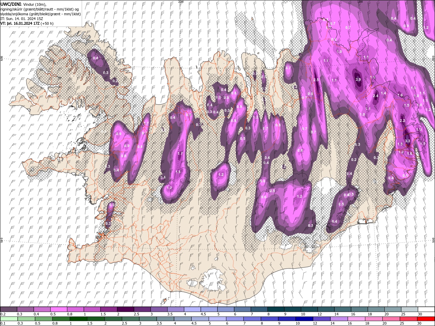Select the darkest green swatch labeled 1

pyautogui.click(x=78, y=319)
